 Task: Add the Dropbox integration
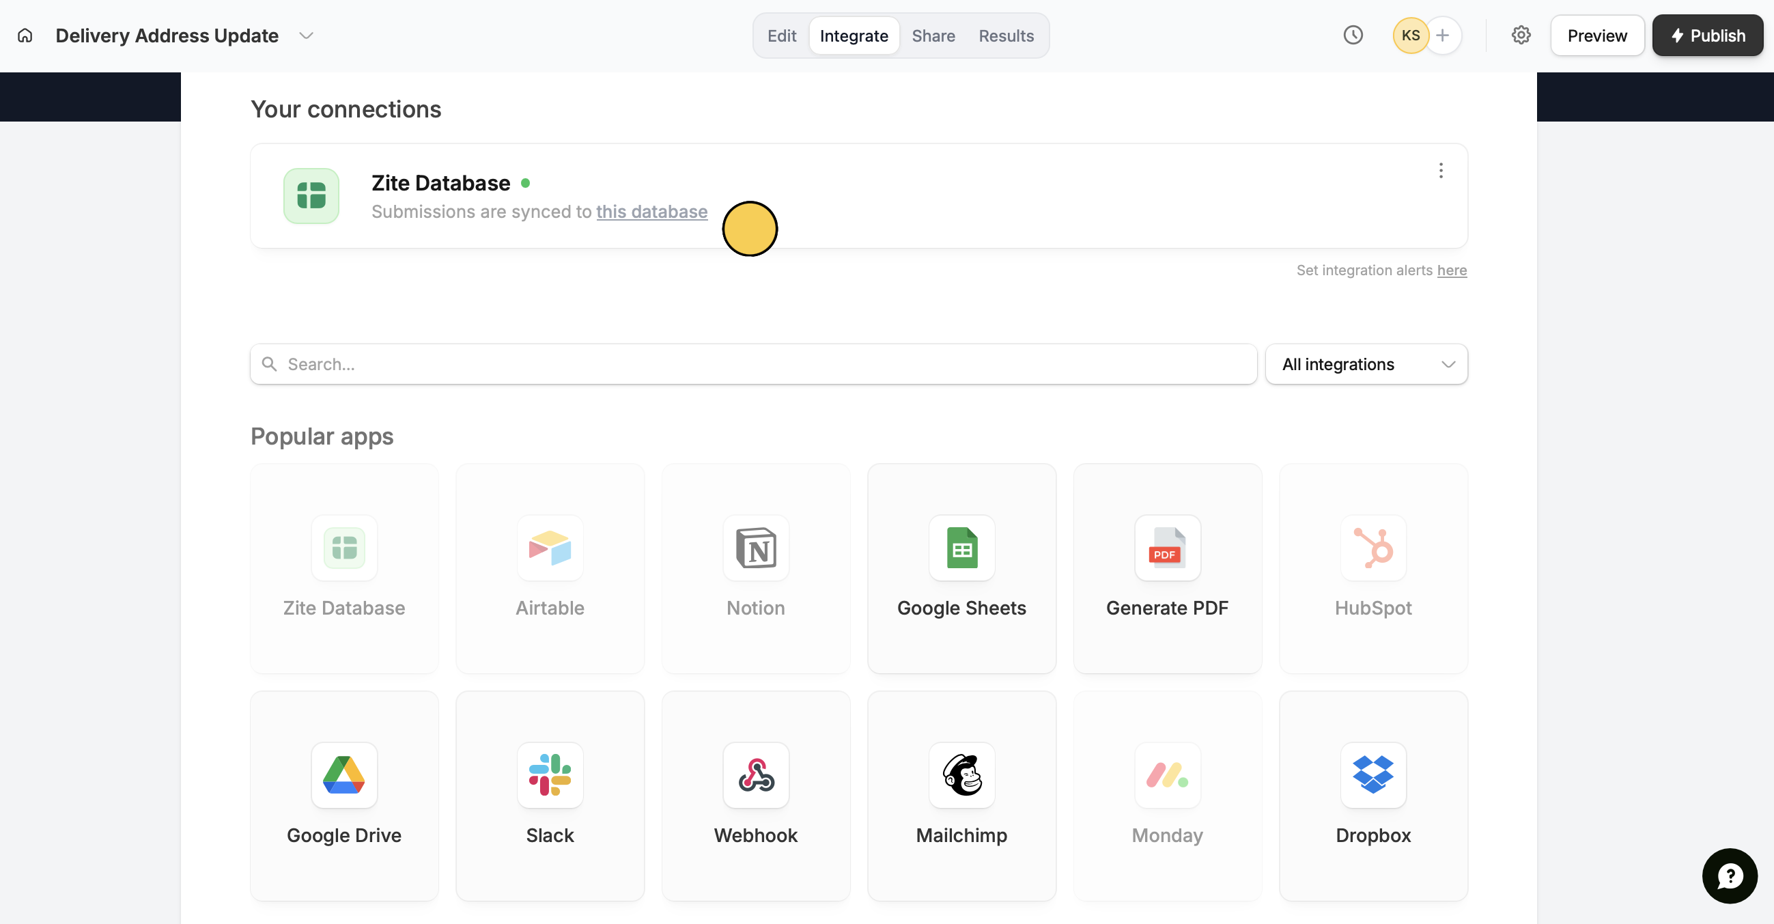1372,795
